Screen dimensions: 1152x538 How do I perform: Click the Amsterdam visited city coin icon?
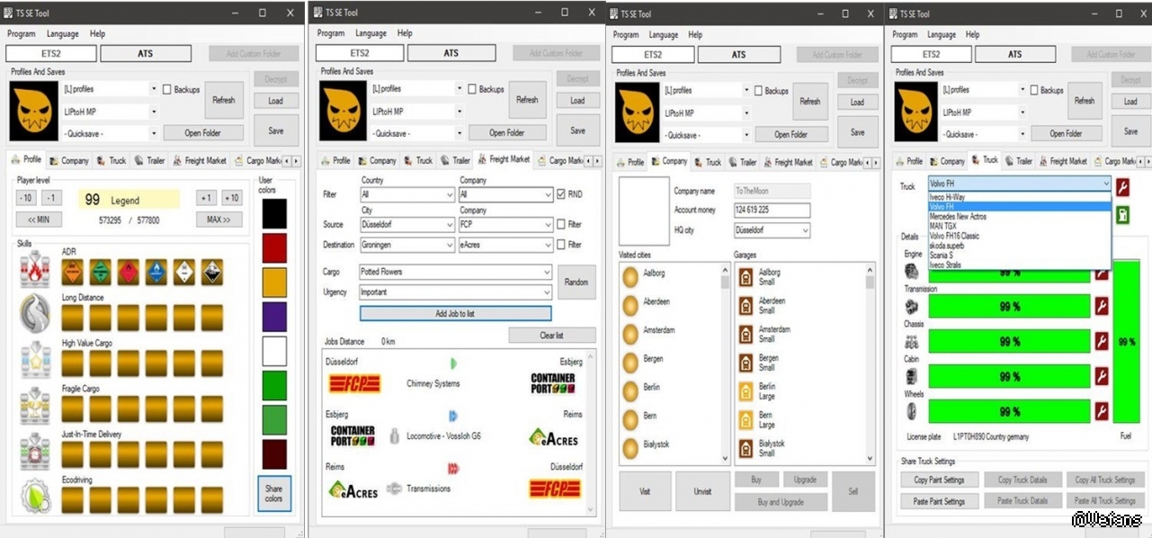point(630,333)
